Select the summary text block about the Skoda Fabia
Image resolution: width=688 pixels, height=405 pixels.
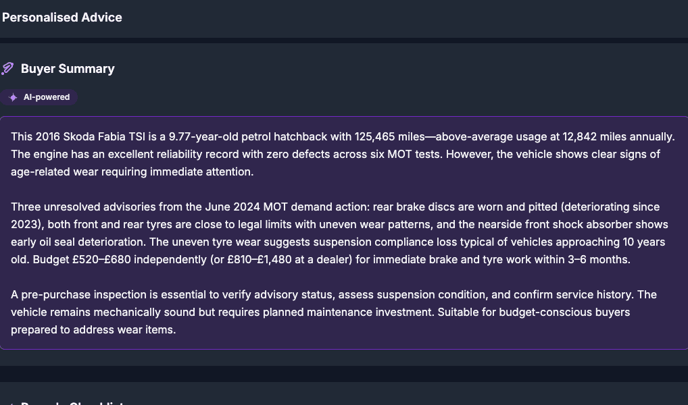338,154
